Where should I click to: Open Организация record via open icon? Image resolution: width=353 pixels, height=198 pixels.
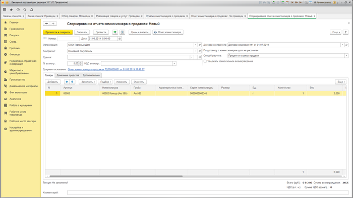click(200, 45)
